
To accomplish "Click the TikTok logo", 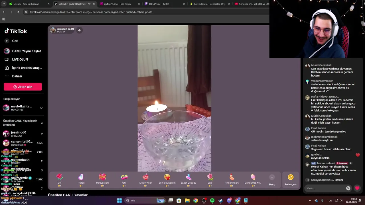I will (16, 31).
